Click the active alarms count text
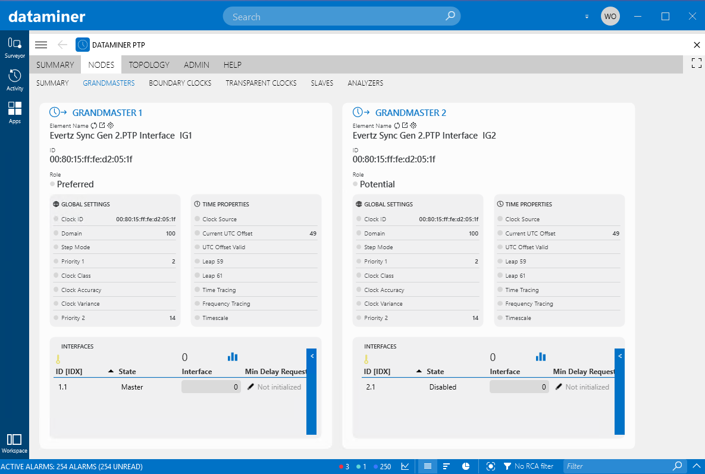Screen dimensions: 705x474 click(x=72, y=466)
